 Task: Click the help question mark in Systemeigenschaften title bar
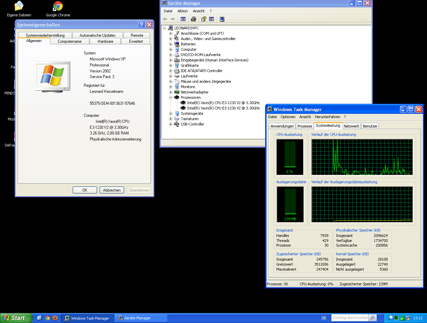coord(141,24)
